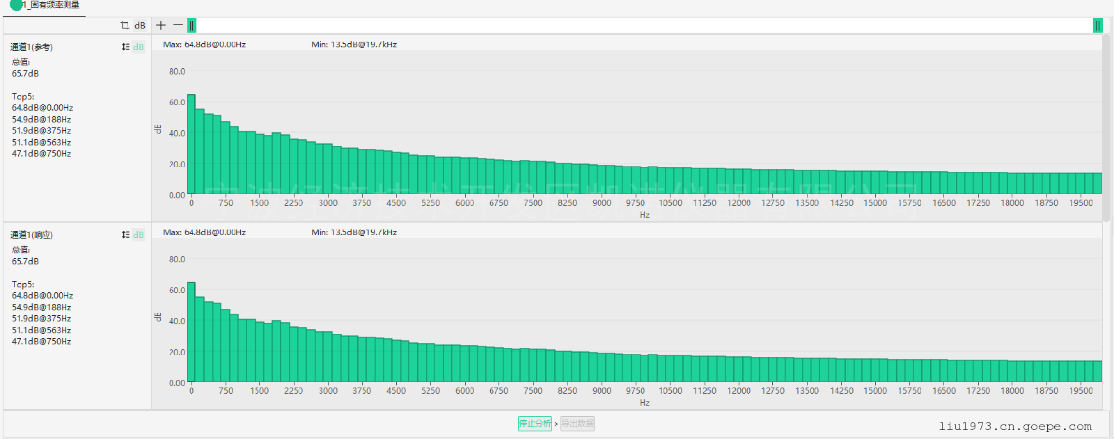The width and height of the screenshot is (1114, 439).
Task: Click the vertical scrollbar on the right edge
Action: point(1106,125)
